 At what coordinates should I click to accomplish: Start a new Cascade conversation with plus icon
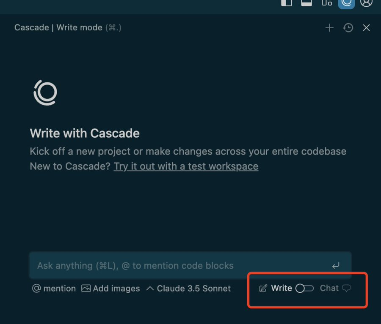329,28
